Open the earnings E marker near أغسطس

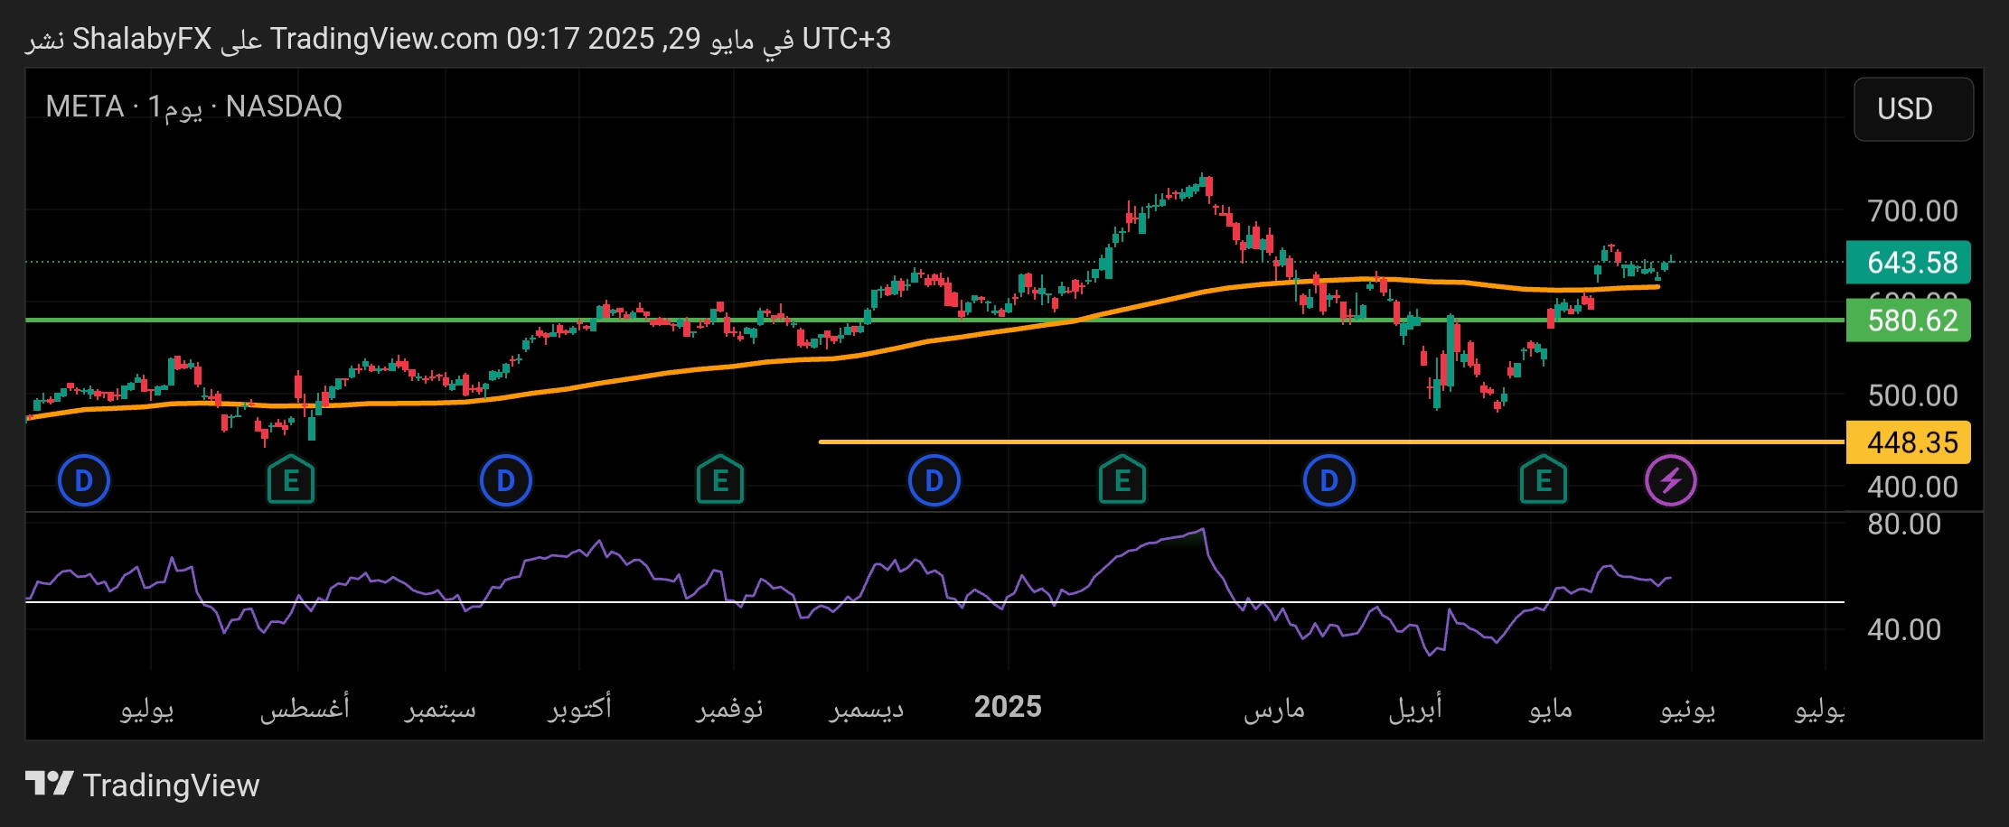click(x=291, y=480)
